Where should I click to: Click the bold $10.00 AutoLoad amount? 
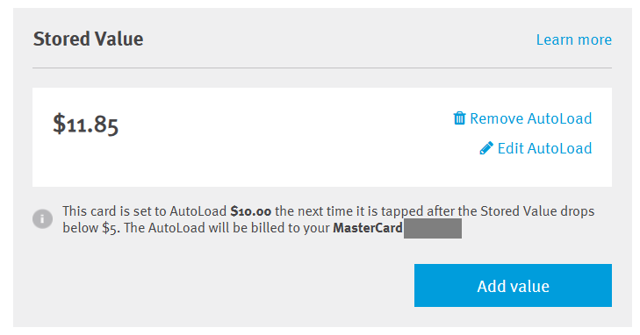pyautogui.click(x=250, y=211)
